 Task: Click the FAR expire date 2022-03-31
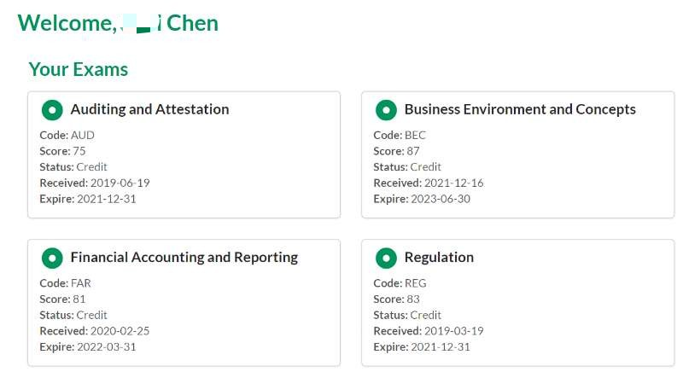pyautogui.click(x=107, y=346)
